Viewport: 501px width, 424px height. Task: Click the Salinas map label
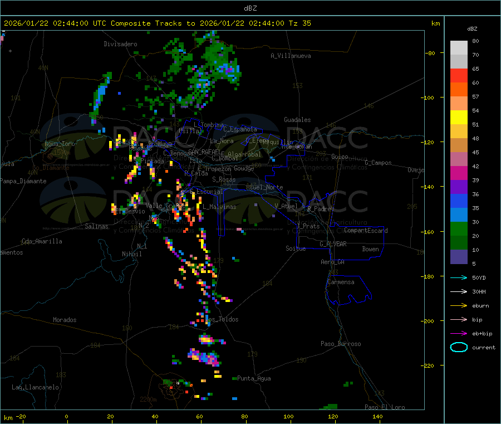point(96,226)
